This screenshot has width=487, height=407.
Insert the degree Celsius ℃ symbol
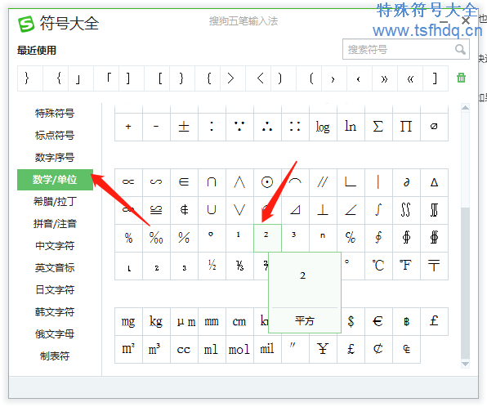(x=378, y=266)
